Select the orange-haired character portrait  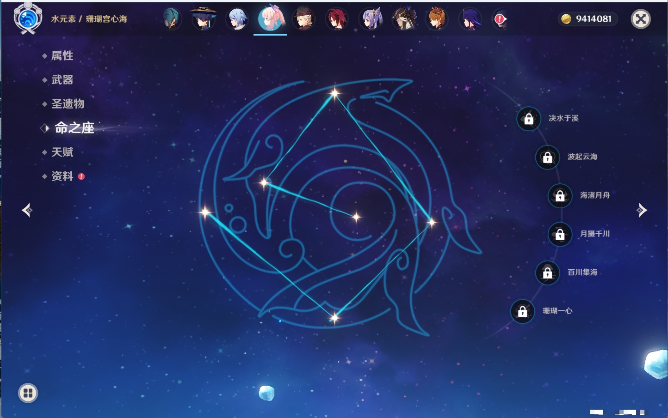[x=437, y=19]
